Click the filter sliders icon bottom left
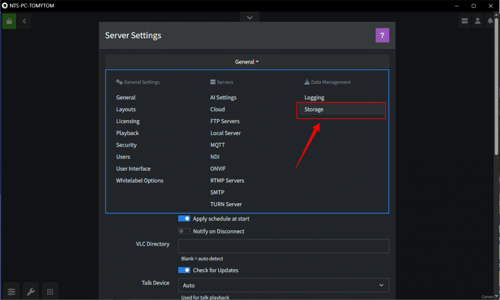Screen dimensions: 500x300 11,291
